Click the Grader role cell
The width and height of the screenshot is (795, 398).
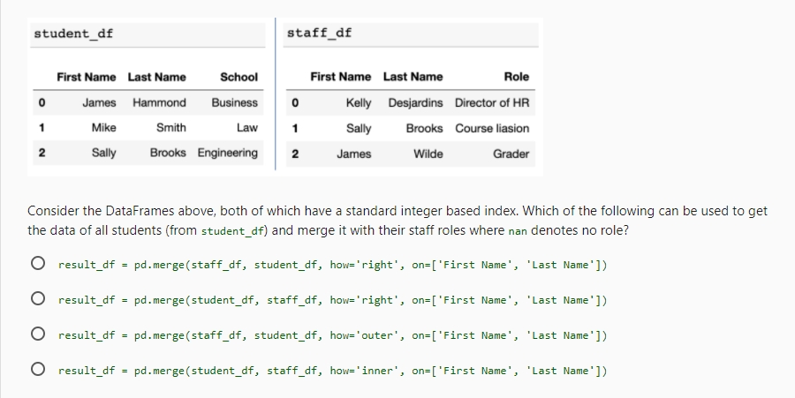[511, 154]
